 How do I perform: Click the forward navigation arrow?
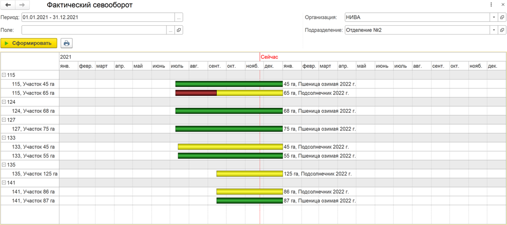pyautogui.click(x=22, y=5)
